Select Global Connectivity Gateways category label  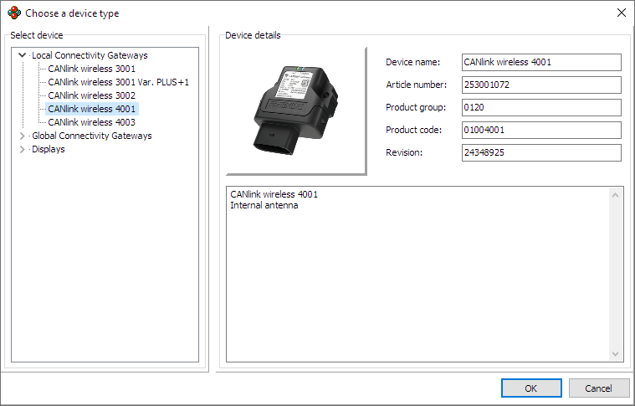[91, 136]
